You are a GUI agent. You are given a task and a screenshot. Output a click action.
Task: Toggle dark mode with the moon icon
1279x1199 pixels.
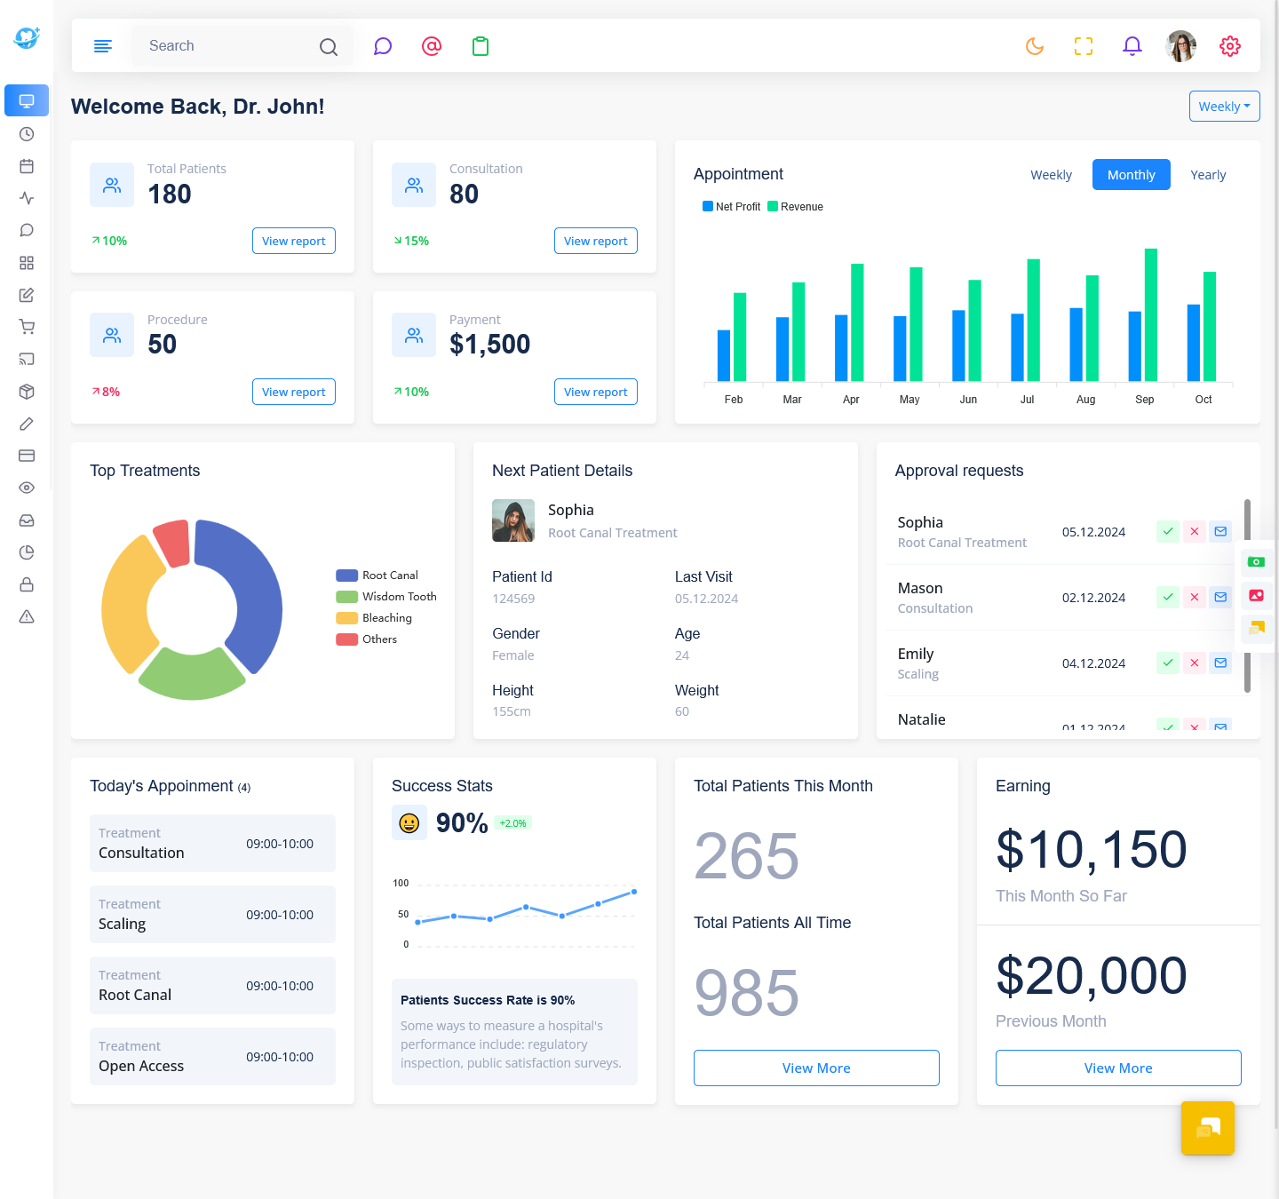point(1035,46)
